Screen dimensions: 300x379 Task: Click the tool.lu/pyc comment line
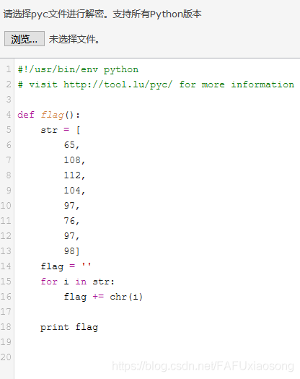156,84
